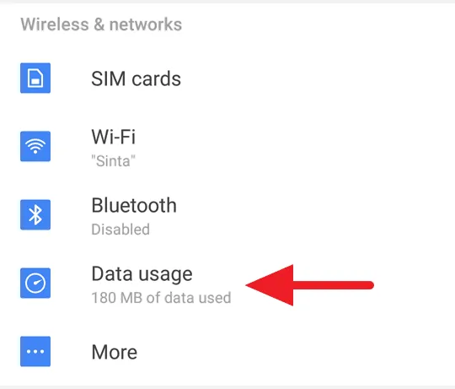Select the Data usage title label
455x389 pixels.
[142, 274]
